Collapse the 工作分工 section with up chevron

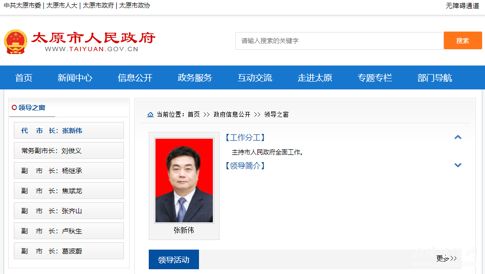pyautogui.click(x=458, y=137)
